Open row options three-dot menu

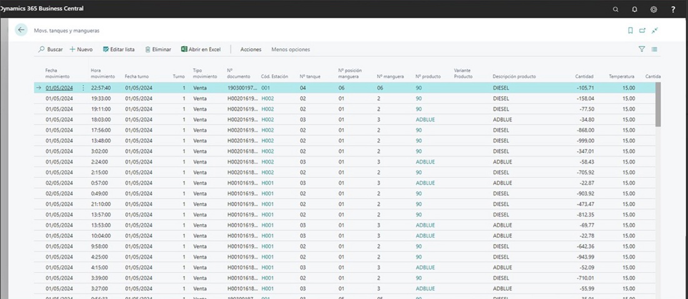83,88
